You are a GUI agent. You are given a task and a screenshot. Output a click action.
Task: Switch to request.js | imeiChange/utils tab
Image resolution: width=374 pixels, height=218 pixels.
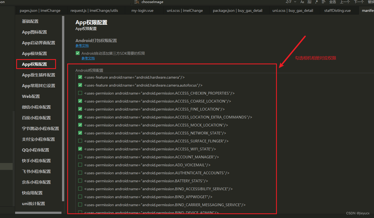pos(94,11)
